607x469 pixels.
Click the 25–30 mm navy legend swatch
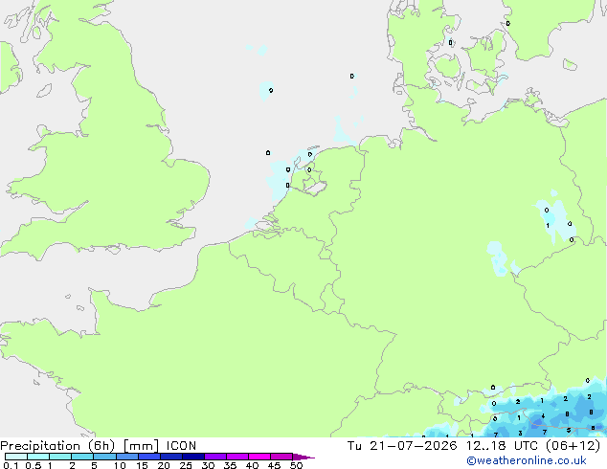tap(192, 457)
